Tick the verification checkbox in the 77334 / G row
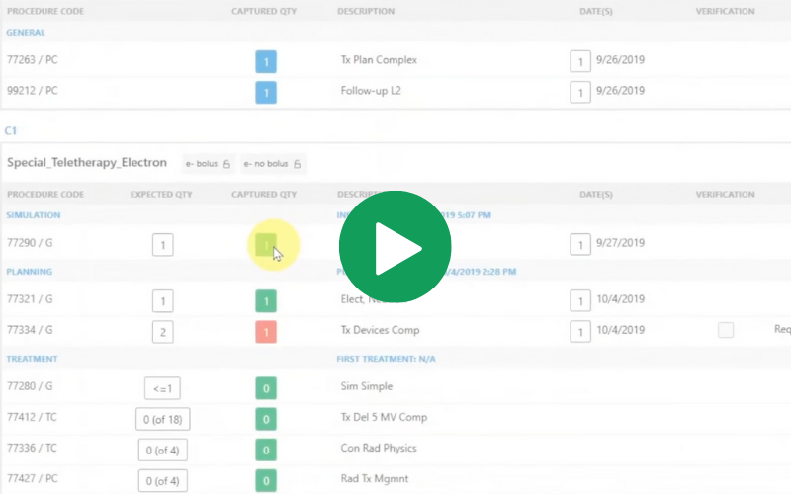Image resolution: width=791 pixels, height=494 pixels. [x=726, y=330]
